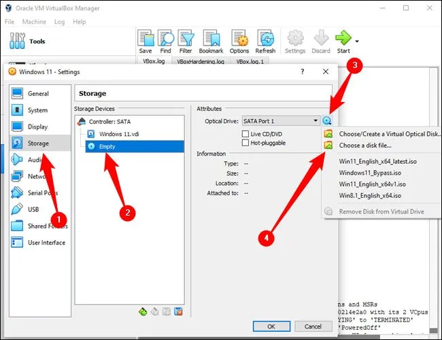The width and height of the screenshot is (442, 340).
Task: Select Win11_English_x64_latest.iso from the list
Action: click(377, 162)
